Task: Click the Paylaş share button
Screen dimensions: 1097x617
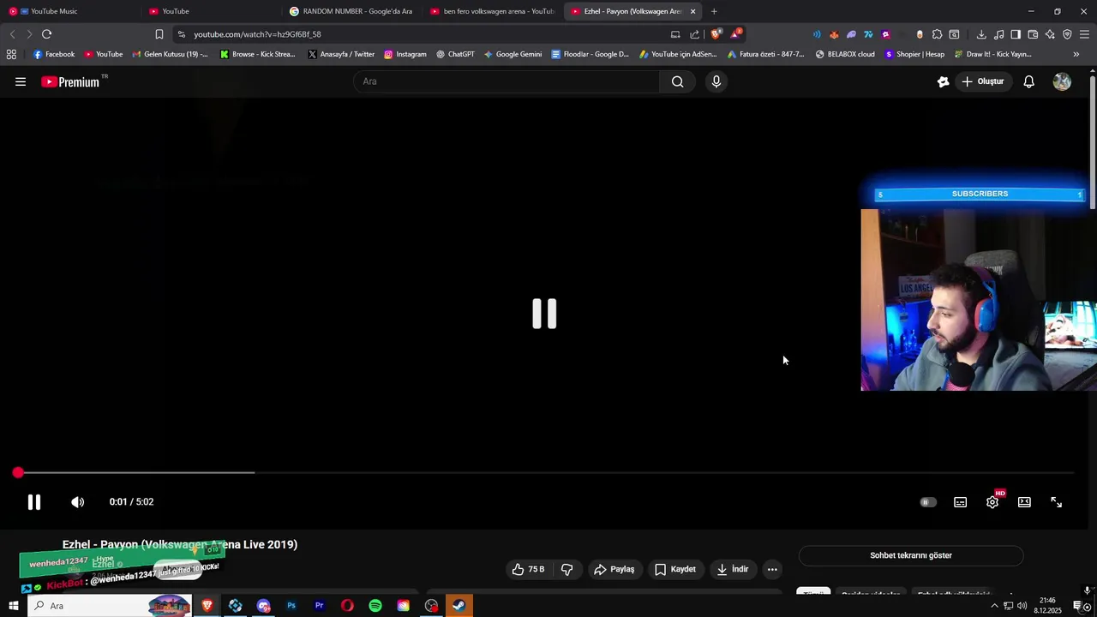Action: 614,569
